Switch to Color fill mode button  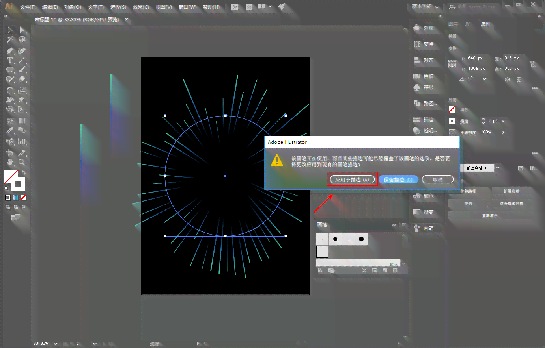(x=8, y=197)
